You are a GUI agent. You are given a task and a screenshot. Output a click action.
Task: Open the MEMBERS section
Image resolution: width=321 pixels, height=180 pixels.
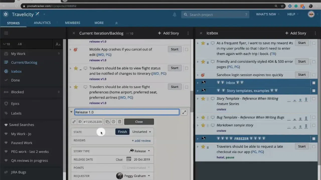(x=72, y=23)
